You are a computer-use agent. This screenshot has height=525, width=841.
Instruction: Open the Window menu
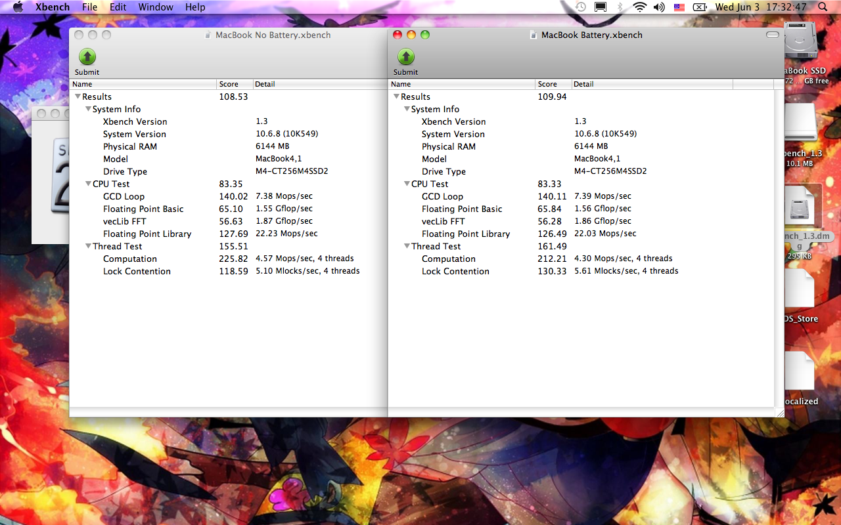click(156, 7)
